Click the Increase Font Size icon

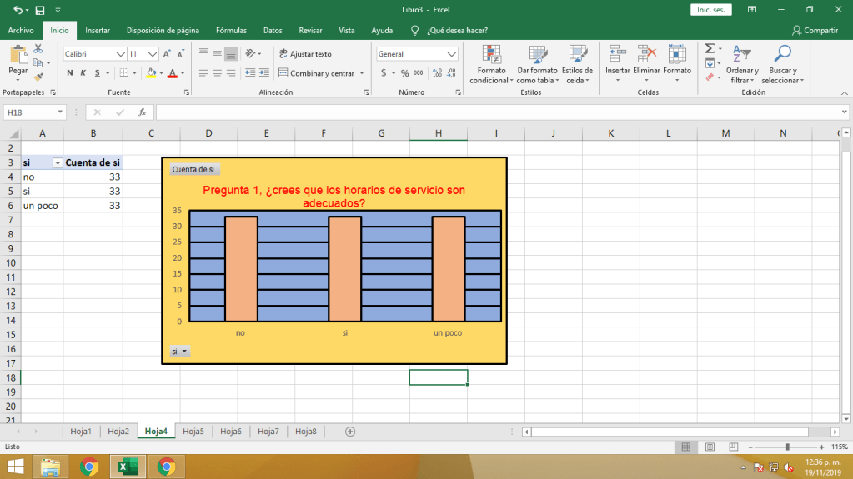click(x=168, y=54)
